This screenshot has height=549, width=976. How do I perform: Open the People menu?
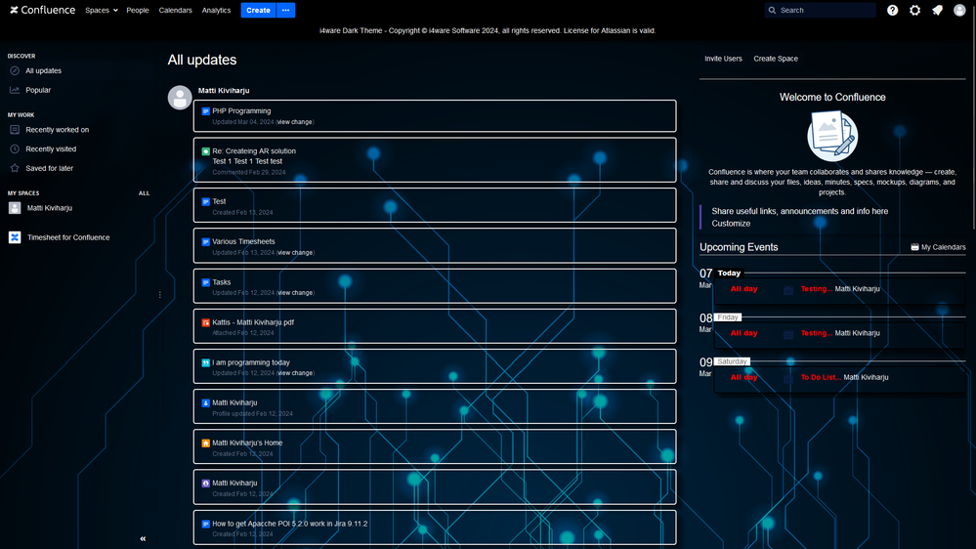[138, 10]
